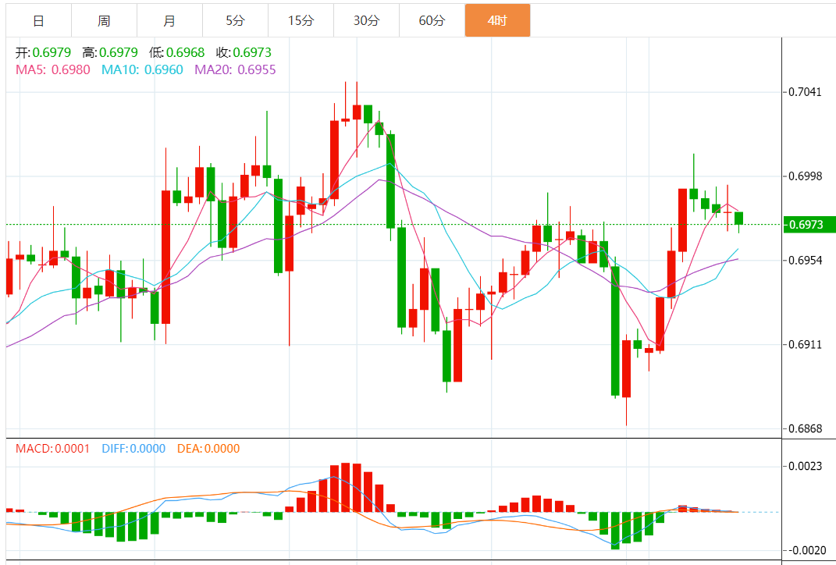Screen dimensions: 836x565
Task: Choose the 15分 timeframe tab
Action: point(301,21)
